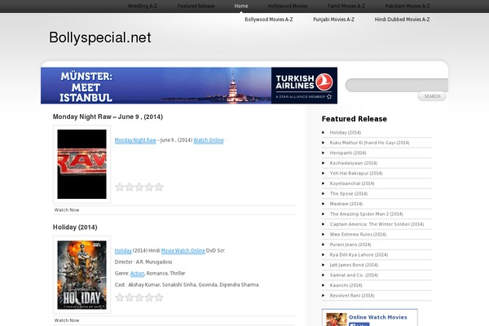Rate Holiday one star
Screen dimensions: 489x326
120,297
